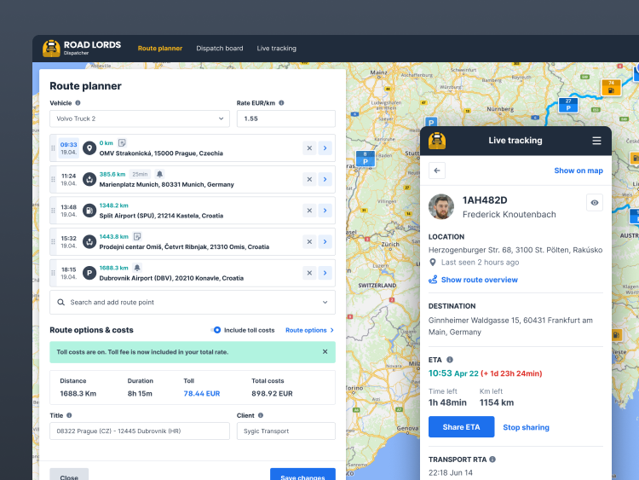Screen dimensions: 639x480
Task: Remove the Marienplatz Munich route point
Action: coord(309,179)
